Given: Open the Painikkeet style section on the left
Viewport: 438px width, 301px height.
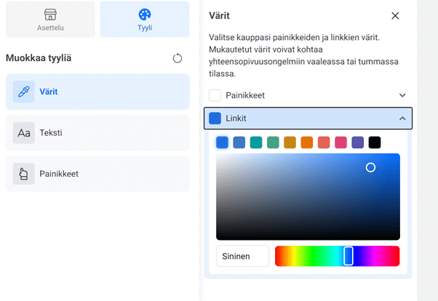Looking at the screenshot, I should pos(97,174).
